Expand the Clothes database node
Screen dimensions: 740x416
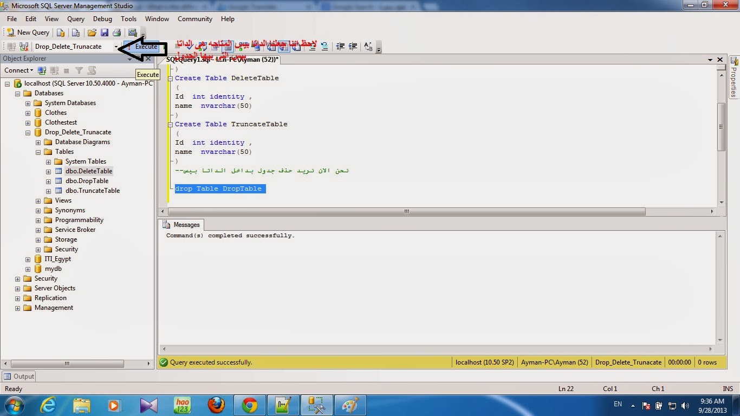point(28,113)
